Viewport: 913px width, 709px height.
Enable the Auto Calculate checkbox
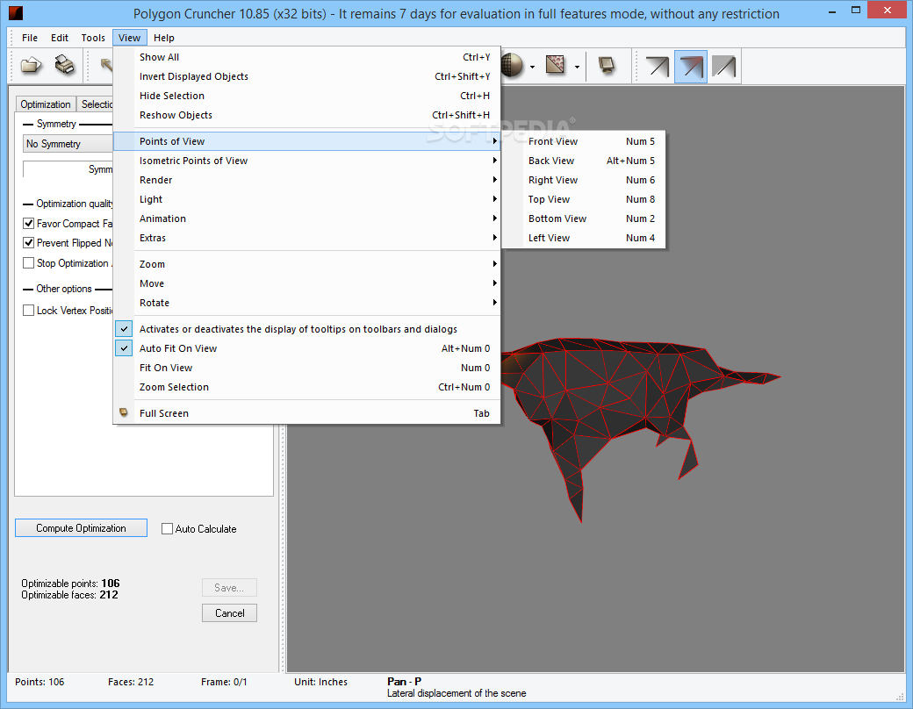pyautogui.click(x=167, y=528)
